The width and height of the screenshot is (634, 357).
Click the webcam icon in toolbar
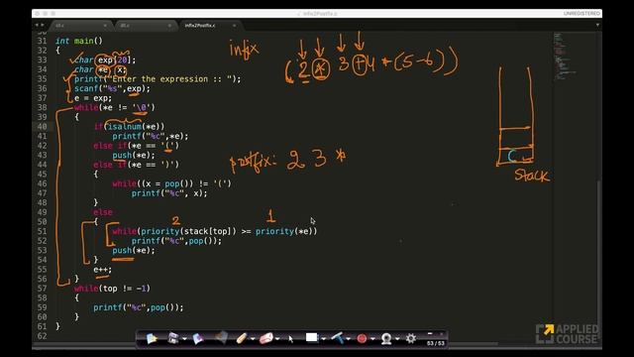tap(386, 338)
